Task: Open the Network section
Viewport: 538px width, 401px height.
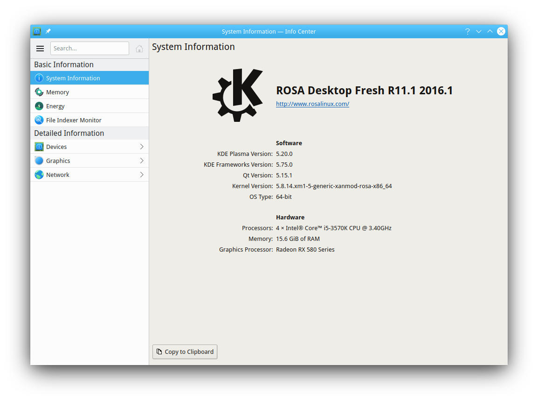Action: (x=90, y=175)
